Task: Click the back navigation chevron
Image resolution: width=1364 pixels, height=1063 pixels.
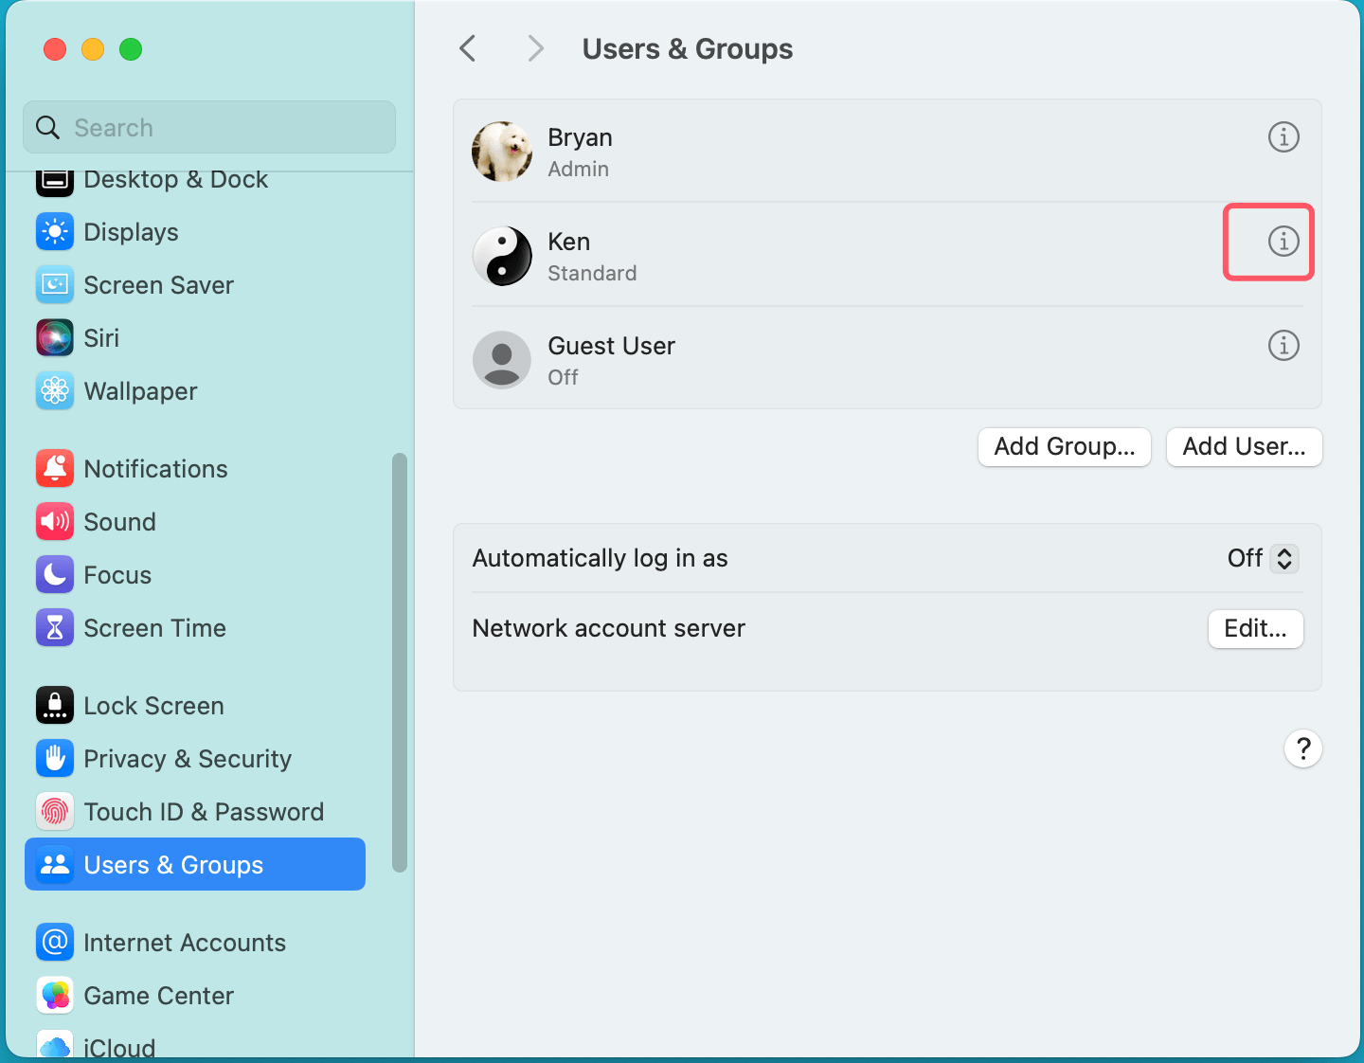Action: pyautogui.click(x=467, y=48)
